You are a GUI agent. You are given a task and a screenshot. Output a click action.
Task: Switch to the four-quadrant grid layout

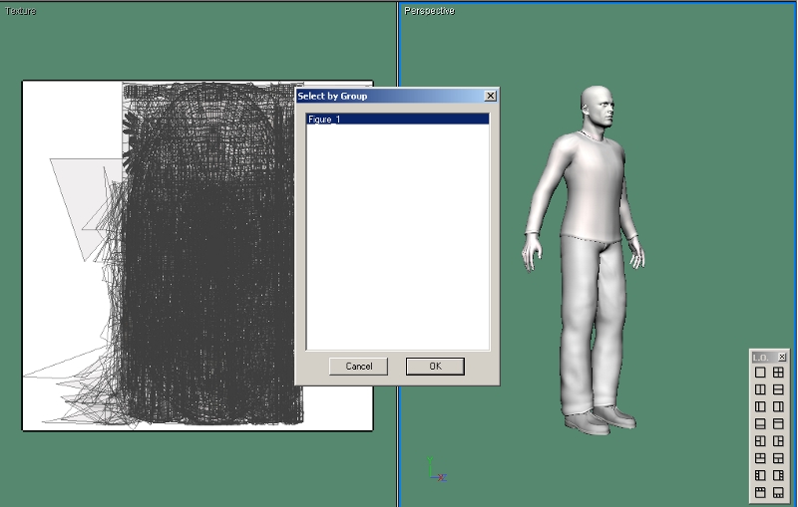click(778, 373)
